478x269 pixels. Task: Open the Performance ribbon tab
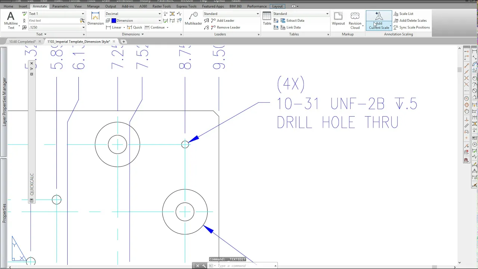click(x=257, y=6)
